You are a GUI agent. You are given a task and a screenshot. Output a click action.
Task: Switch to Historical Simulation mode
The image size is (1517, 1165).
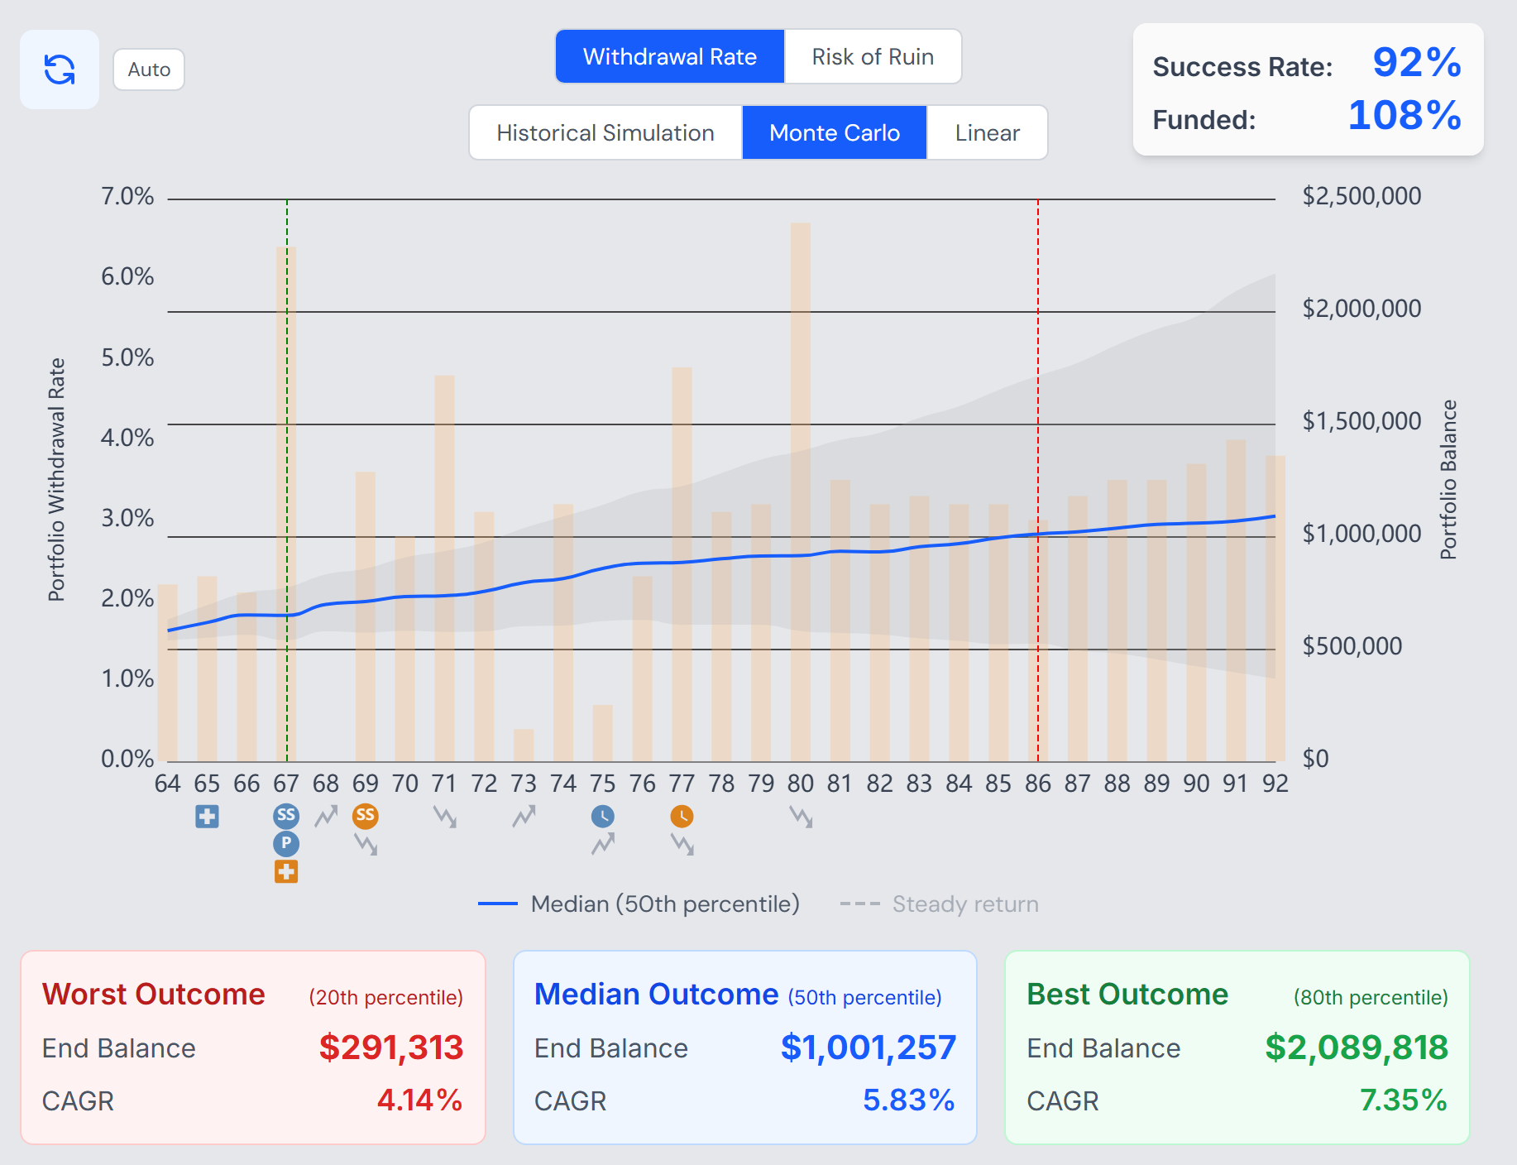pos(605,132)
